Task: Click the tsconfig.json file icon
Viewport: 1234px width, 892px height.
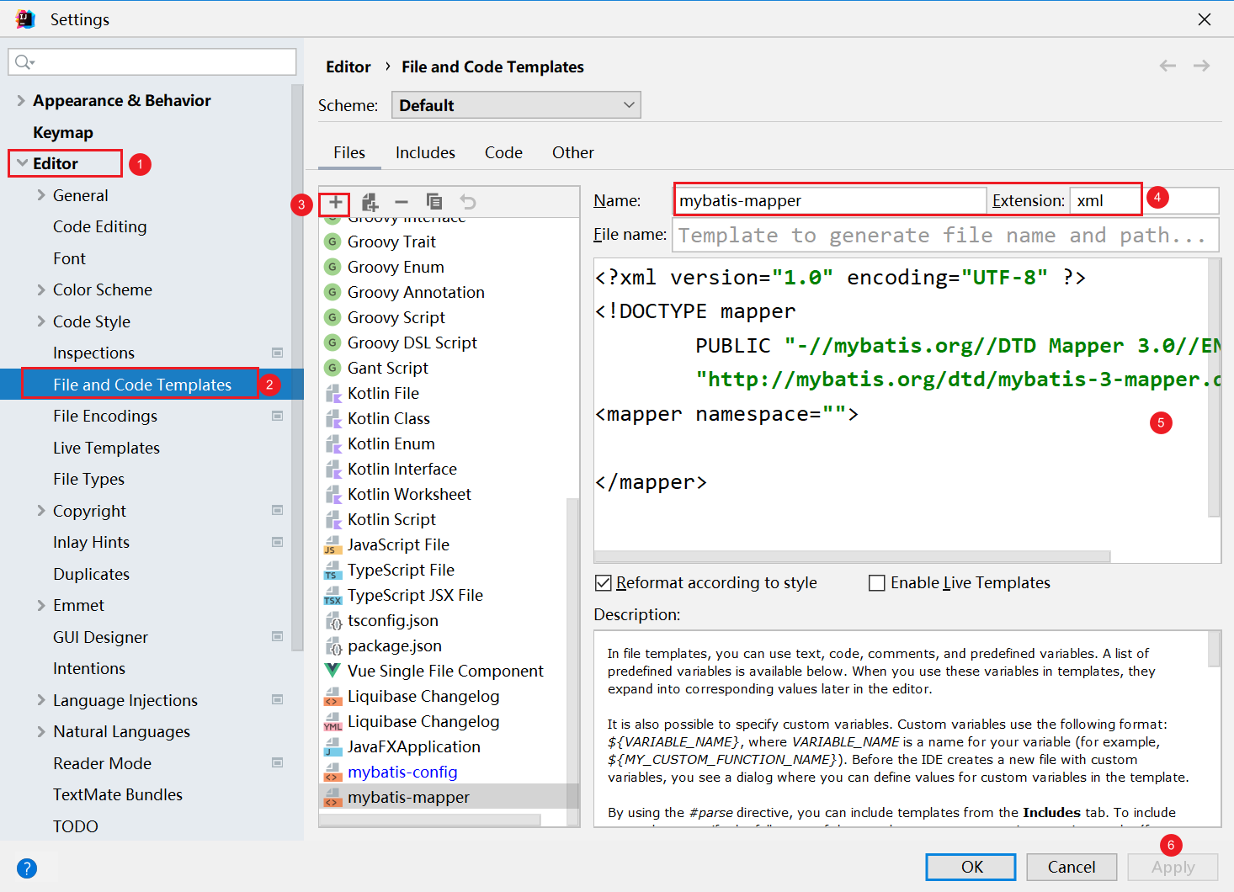Action: click(x=332, y=620)
